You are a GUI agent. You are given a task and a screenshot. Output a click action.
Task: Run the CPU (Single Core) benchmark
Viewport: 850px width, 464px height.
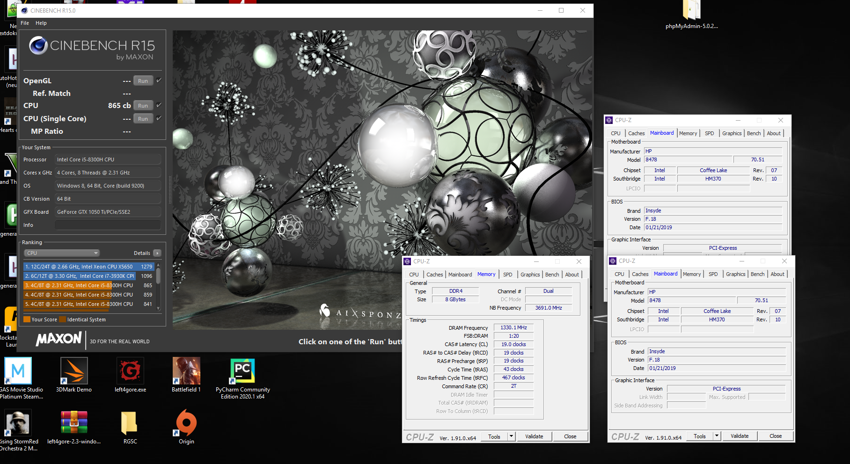tap(143, 119)
